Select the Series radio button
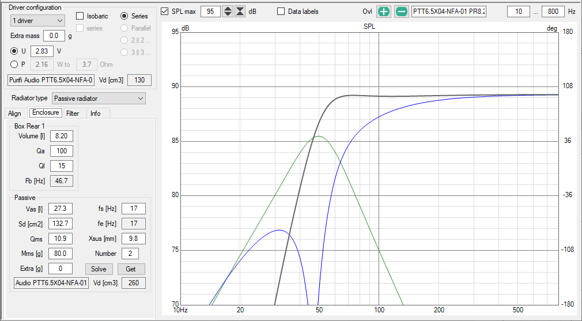Viewport: 582px width, 321px height. point(124,16)
